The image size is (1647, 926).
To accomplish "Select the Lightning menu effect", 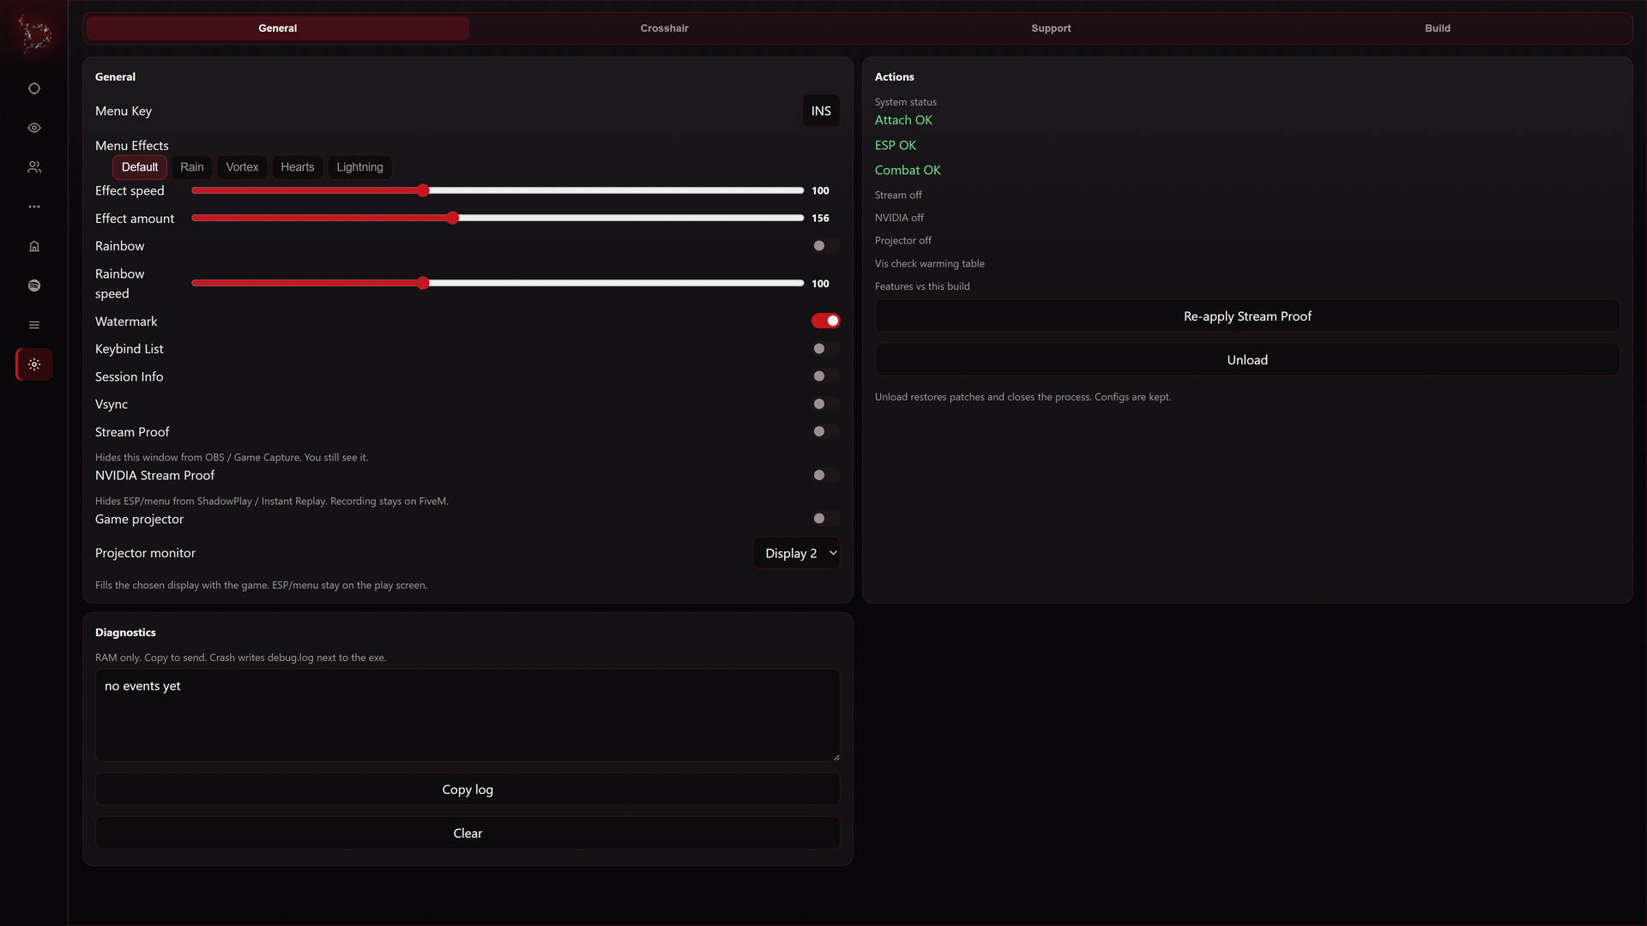I will (x=359, y=167).
